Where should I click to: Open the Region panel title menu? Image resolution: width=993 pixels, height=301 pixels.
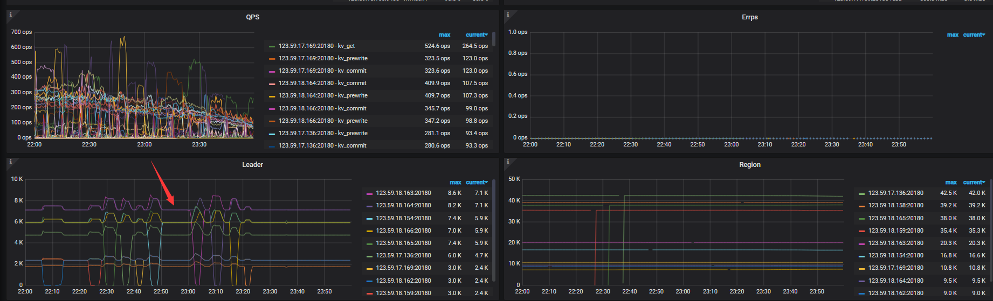click(x=749, y=165)
